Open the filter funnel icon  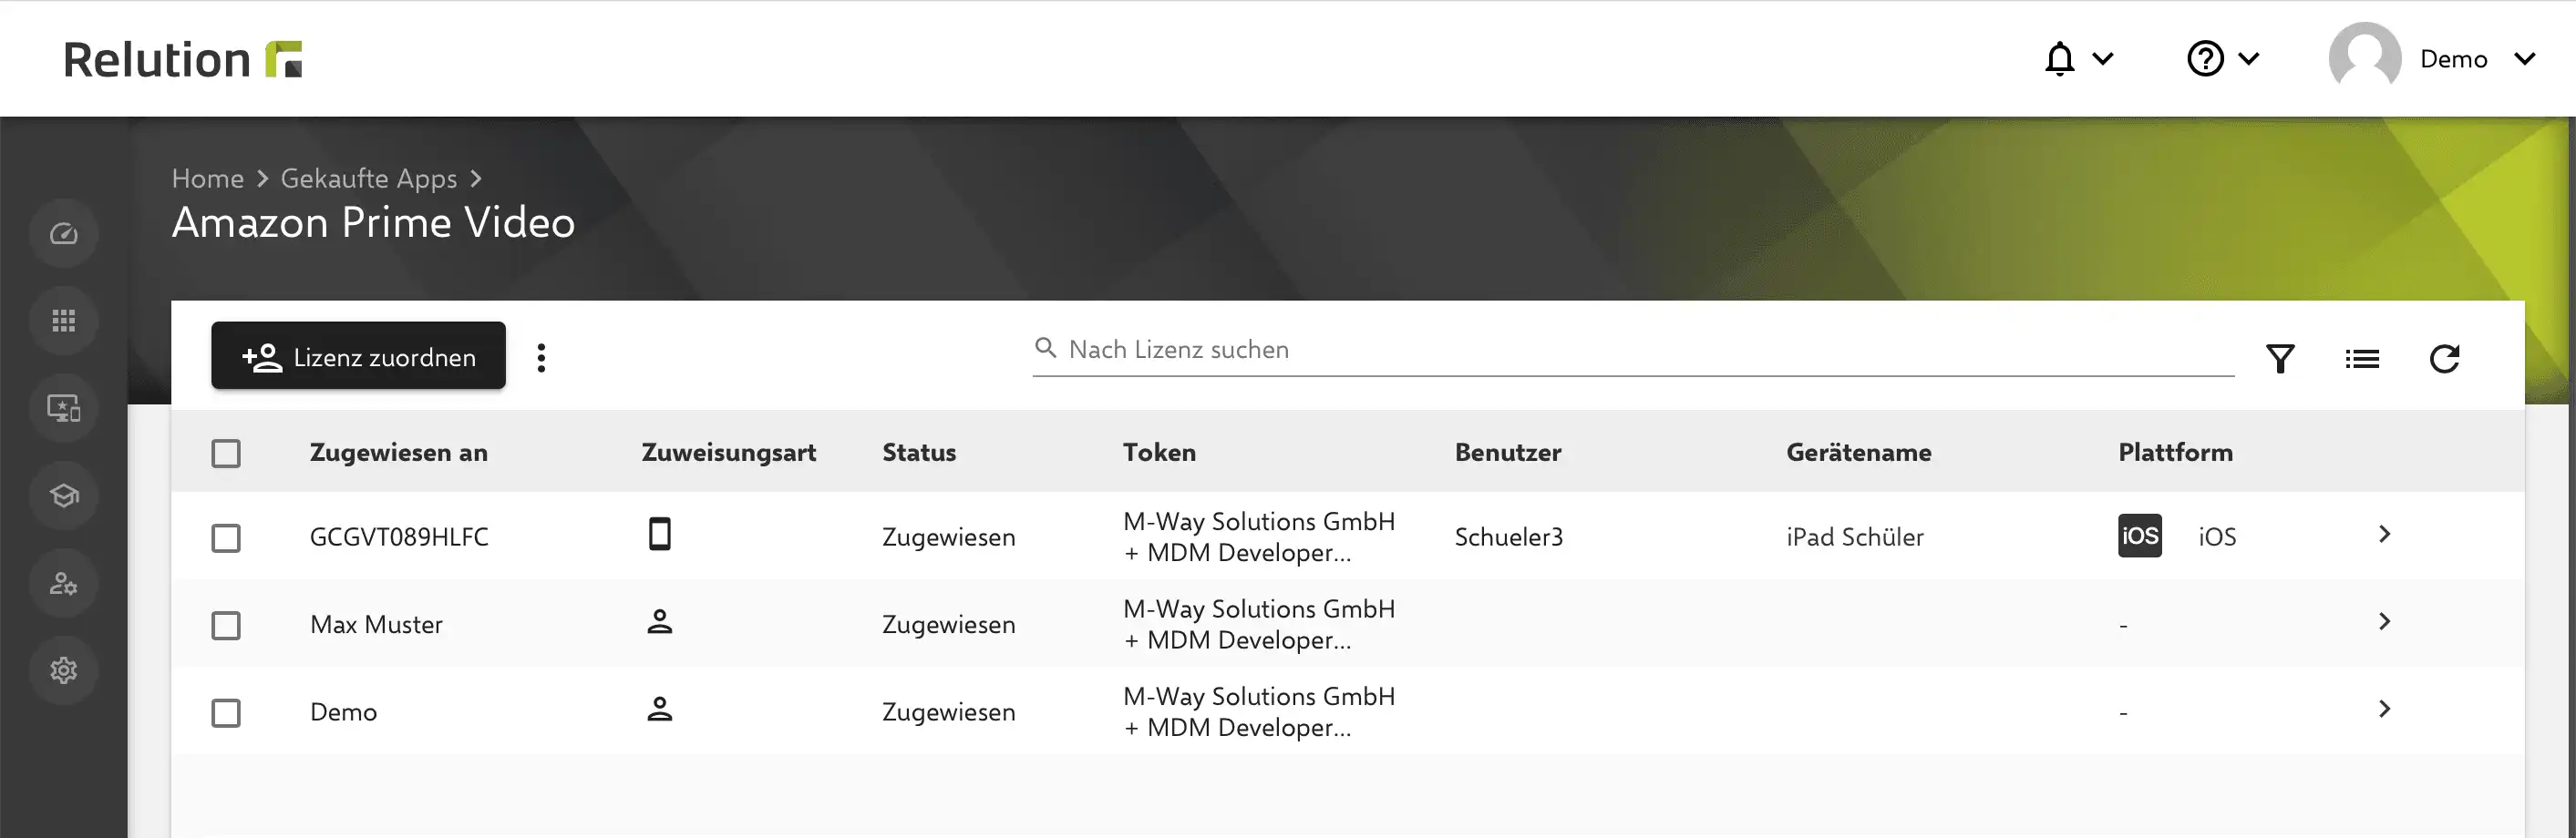point(2280,359)
